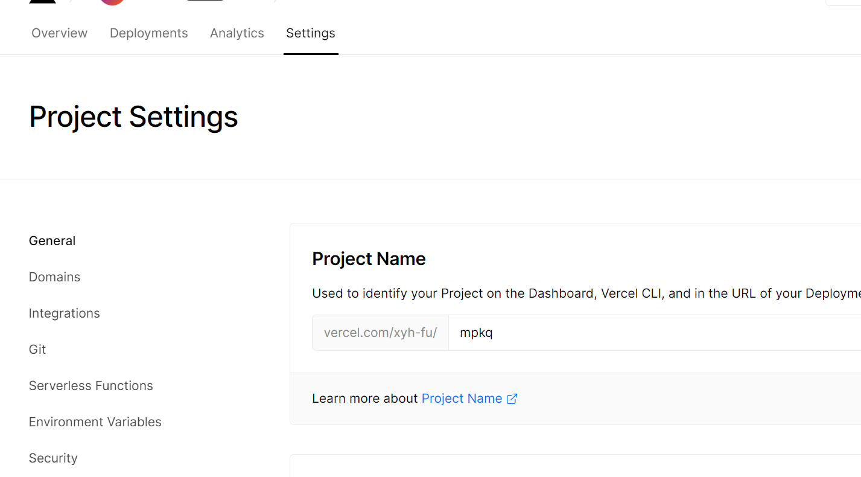861x477 pixels.
Task: Switch to the Deployments tab
Action: [x=148, y=33]
